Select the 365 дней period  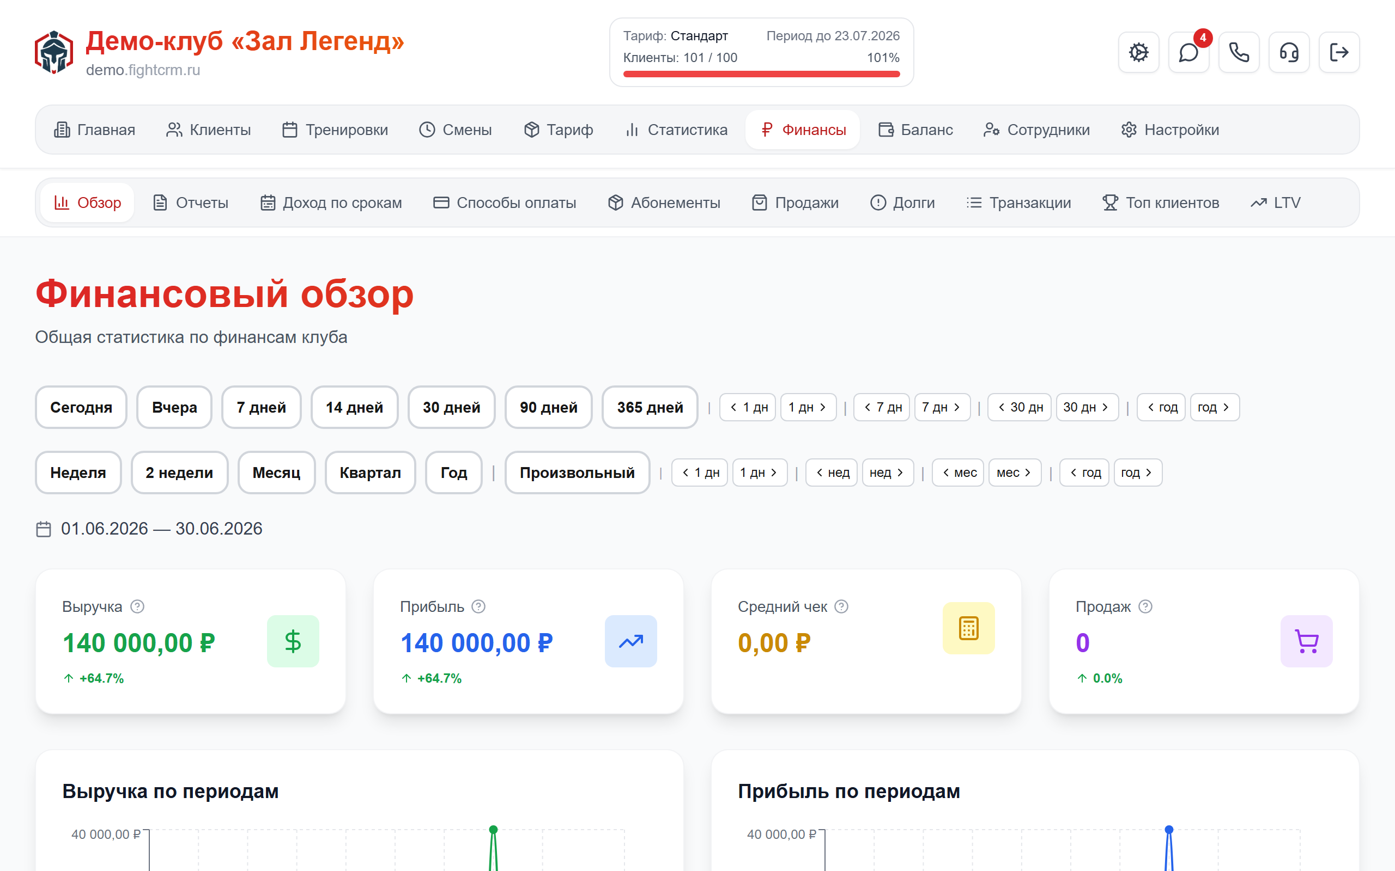tap(650, 407)
